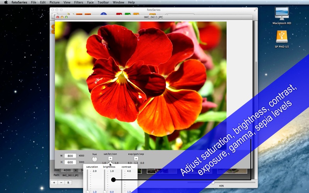Image resolution: width=309 pixels, height=193 pixels.
Task: Open the Toolbar menu
Action: coord(103,2)
